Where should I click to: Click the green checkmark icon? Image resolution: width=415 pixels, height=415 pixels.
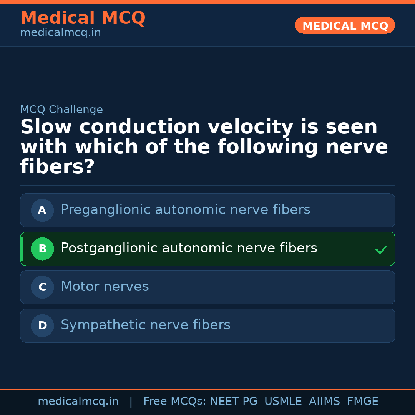(381, 250)
